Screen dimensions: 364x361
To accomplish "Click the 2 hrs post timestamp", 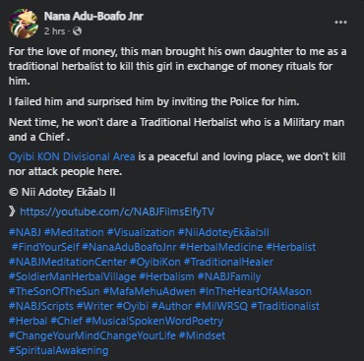I will pos(54,31).
